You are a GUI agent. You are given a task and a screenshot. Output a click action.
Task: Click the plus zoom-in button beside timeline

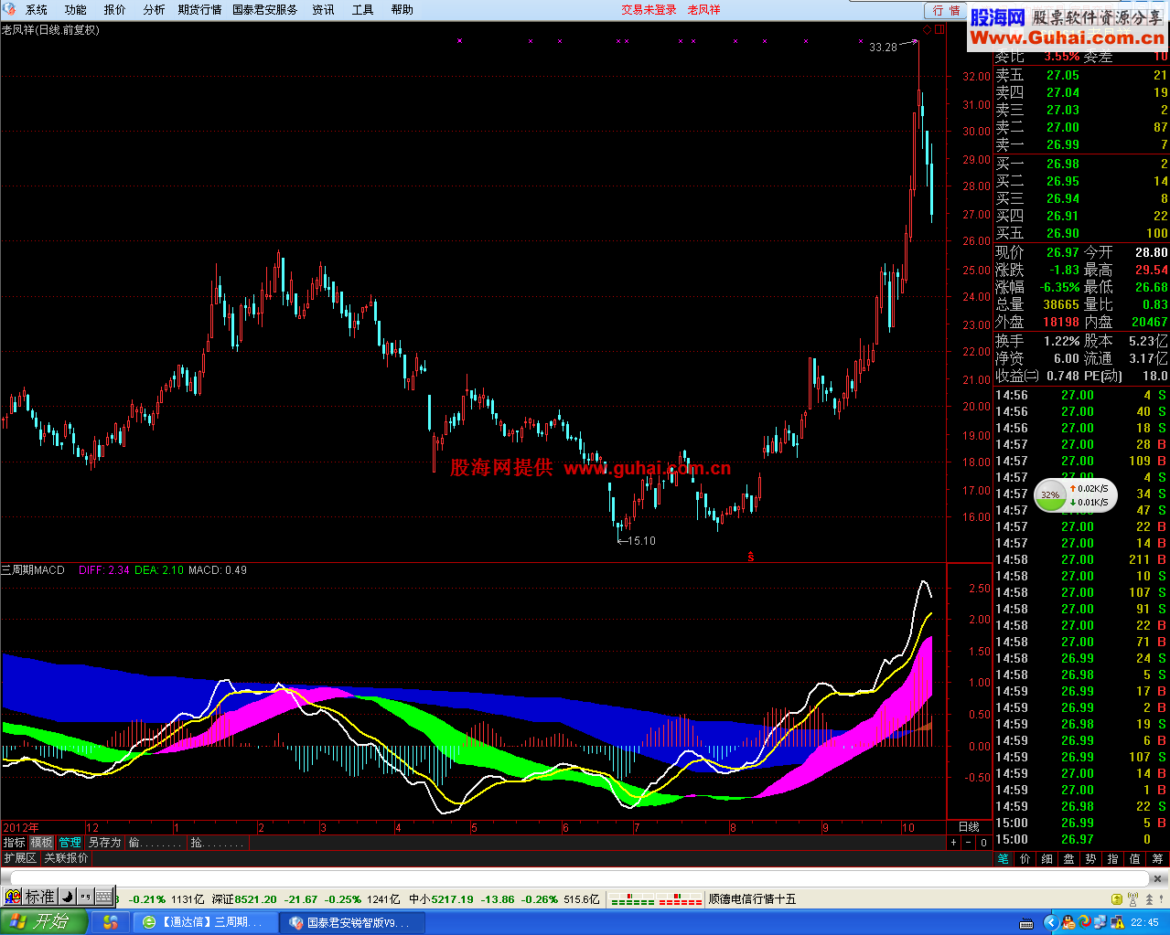coord(953,842)
